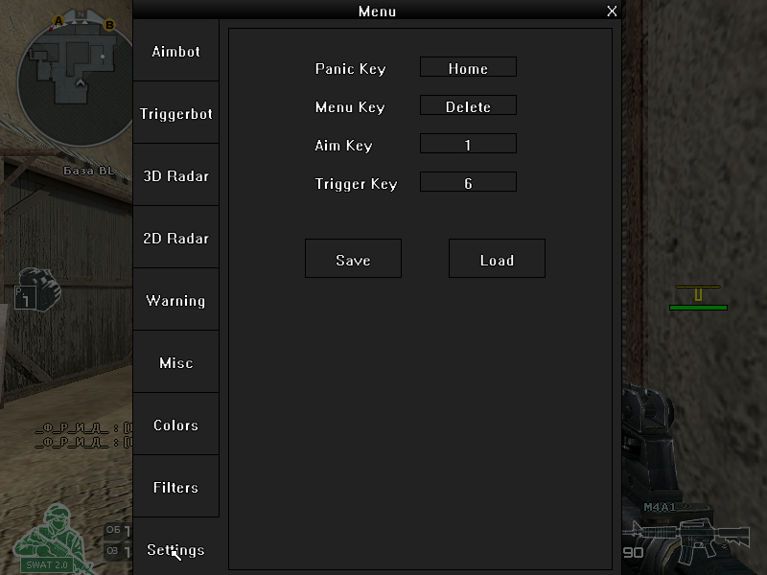Open the Aimbot tab

(176, 51)
